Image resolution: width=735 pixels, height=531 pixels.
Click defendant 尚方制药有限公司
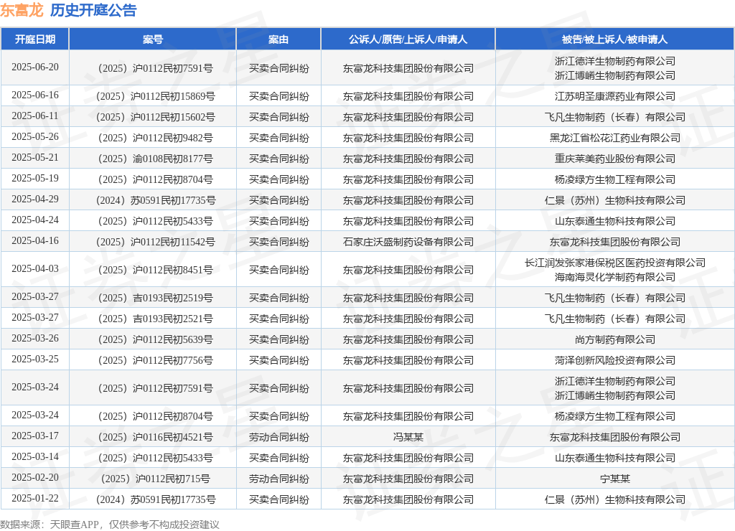click(615, 340)
